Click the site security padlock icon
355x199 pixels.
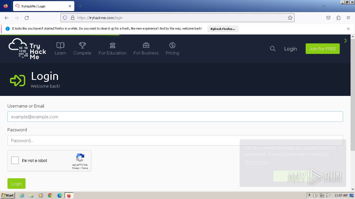point(73,18)
